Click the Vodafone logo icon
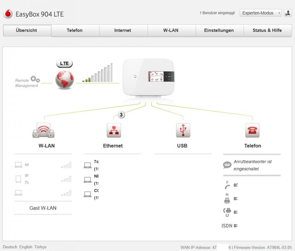This screenshot has width=295, height=251. coord(8,14)
